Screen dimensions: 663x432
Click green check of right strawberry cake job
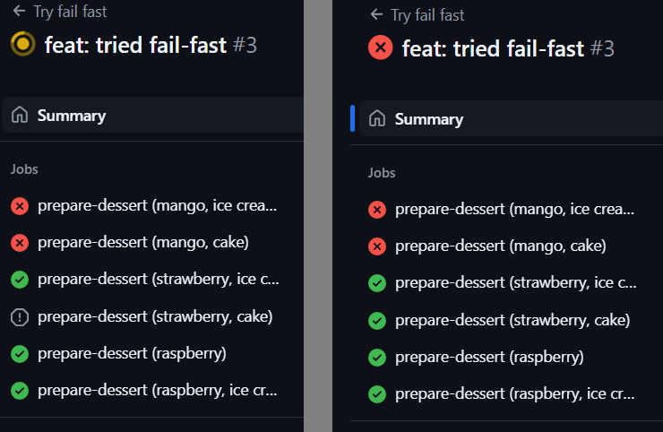tap(377, 320)
